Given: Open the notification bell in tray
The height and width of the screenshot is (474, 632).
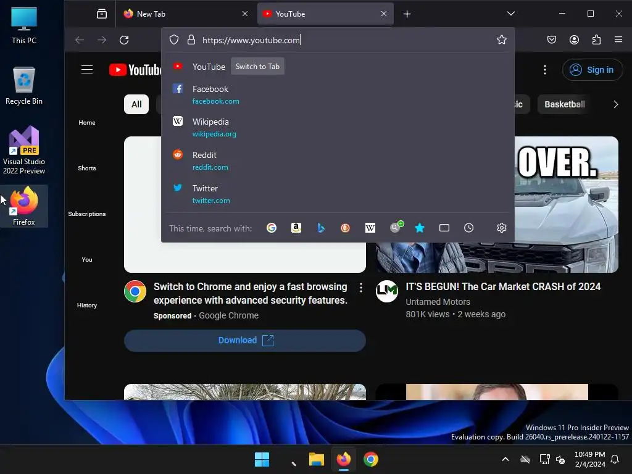Looking at the screenshot, I should coord(615,459).
